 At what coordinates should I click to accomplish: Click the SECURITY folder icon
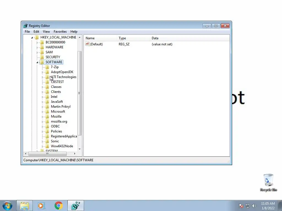pos(42,57)
